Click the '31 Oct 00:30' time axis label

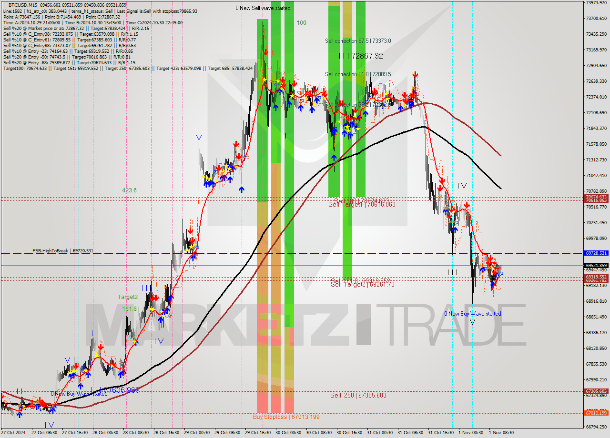pos(379,433)
